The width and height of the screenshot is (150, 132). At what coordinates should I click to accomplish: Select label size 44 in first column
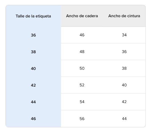33,102
